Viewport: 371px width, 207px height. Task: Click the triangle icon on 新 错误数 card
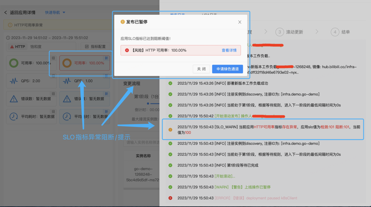tap(67, 99)
